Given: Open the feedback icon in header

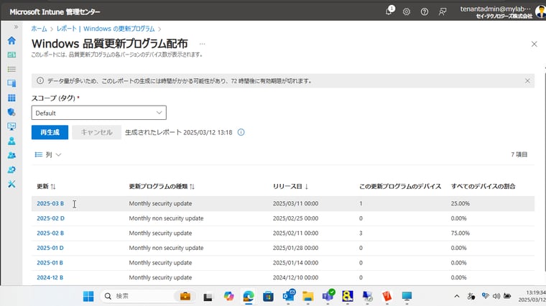Looking at the screenshot, I should (443, 11).
